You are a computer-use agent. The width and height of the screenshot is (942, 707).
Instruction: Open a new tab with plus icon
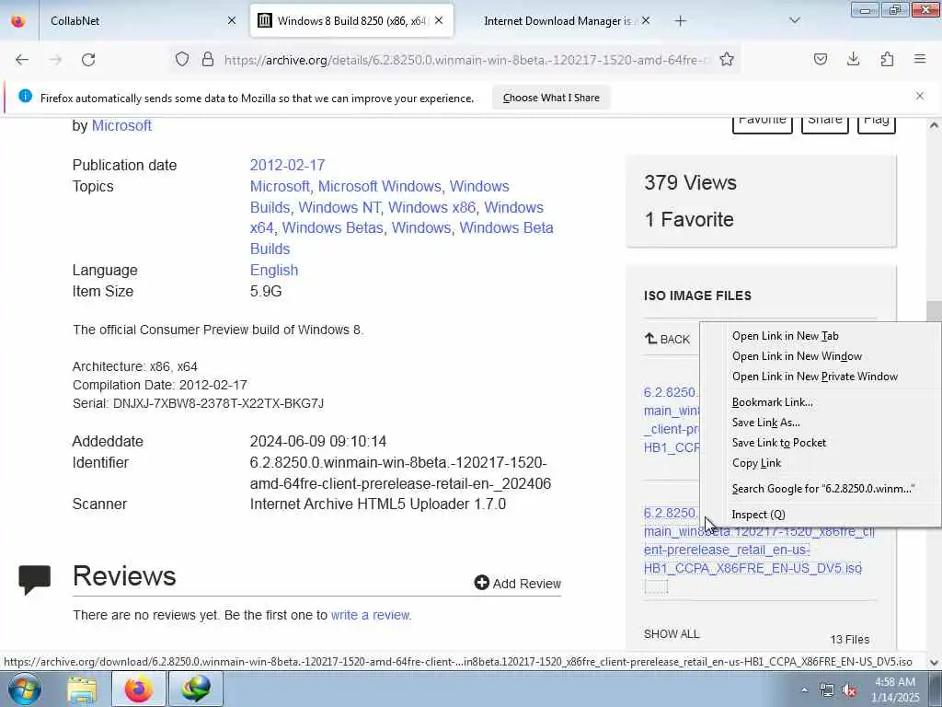[x=680, y=21]
